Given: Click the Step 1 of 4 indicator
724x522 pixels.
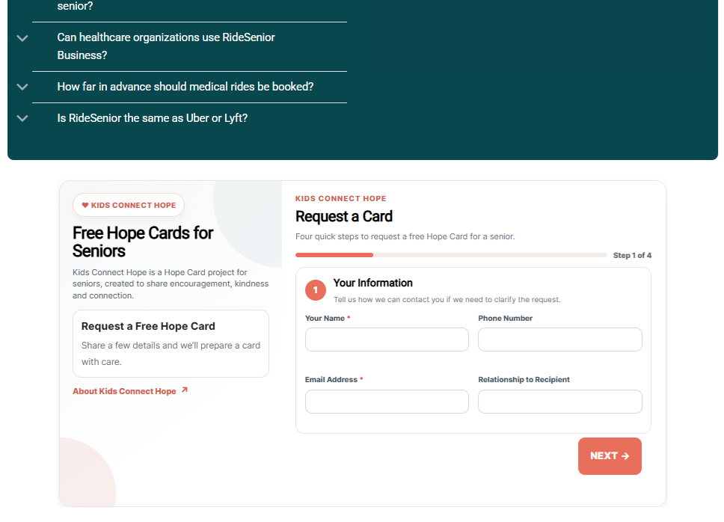Looking at the screenshot, I should point(632,255).
